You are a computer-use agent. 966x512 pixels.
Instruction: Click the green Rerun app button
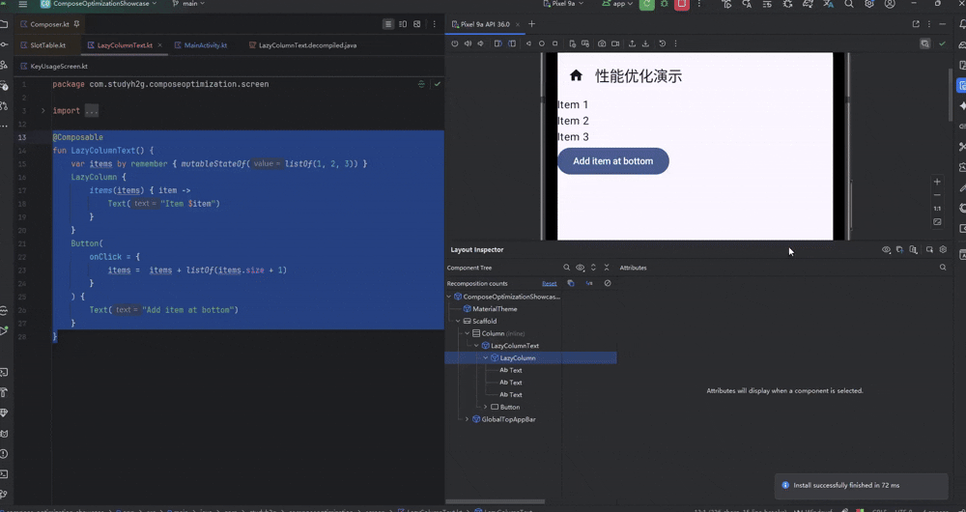pyautogui.click(x=647, y=4)
